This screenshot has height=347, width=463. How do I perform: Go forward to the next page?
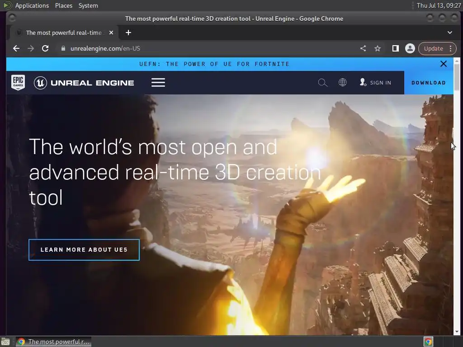pyautogui.click(x=31, y=48)
